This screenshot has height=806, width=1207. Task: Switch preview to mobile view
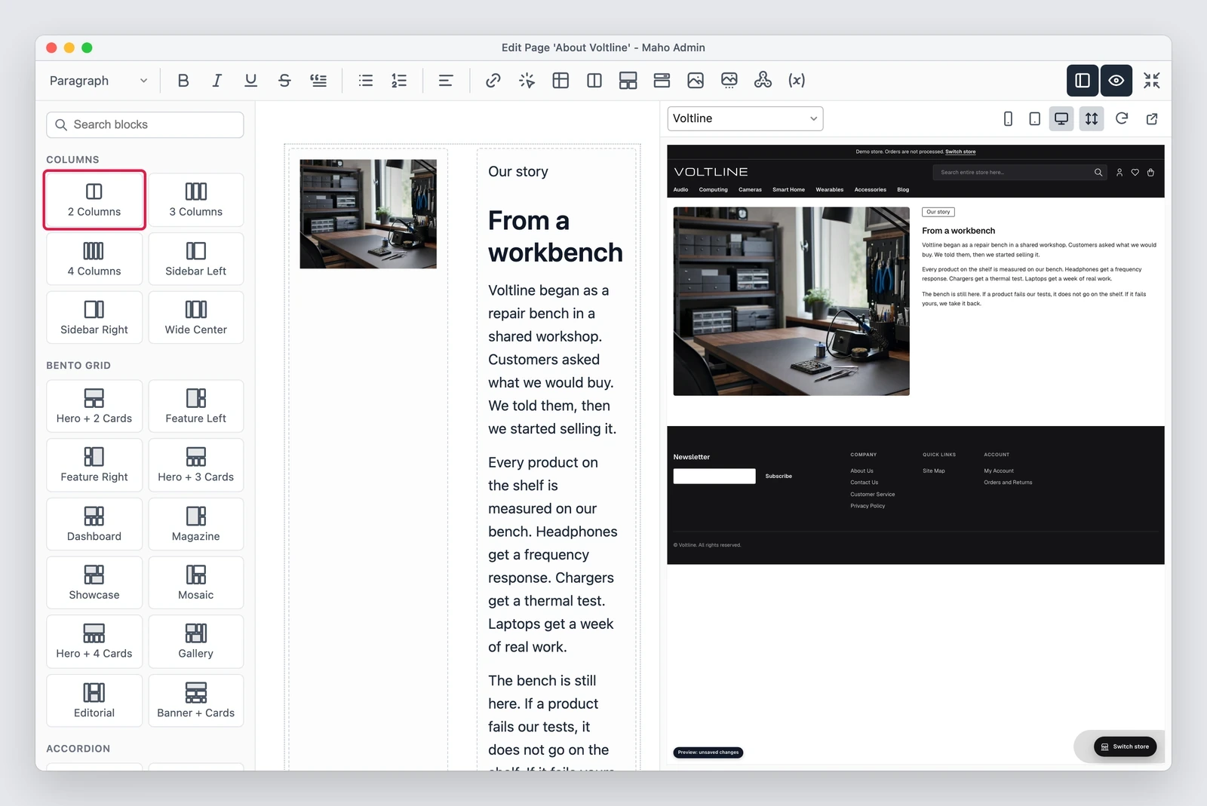coord(1008,118)
